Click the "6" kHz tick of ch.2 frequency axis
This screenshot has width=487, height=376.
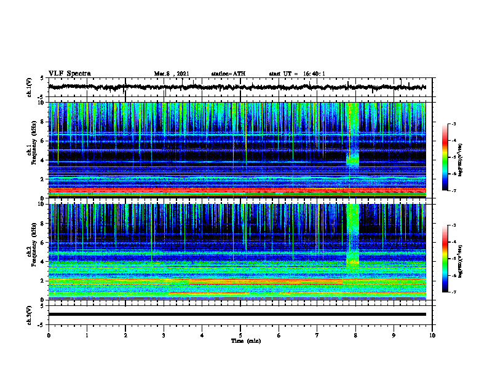pos(43,243)
